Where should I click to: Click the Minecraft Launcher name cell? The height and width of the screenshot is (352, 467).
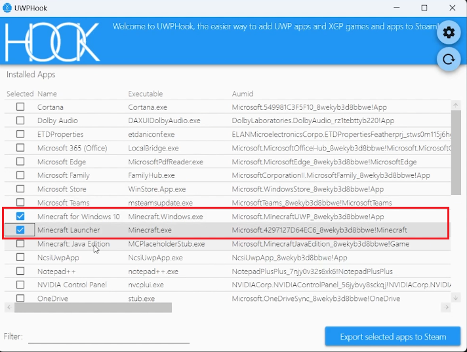(68, 230)
